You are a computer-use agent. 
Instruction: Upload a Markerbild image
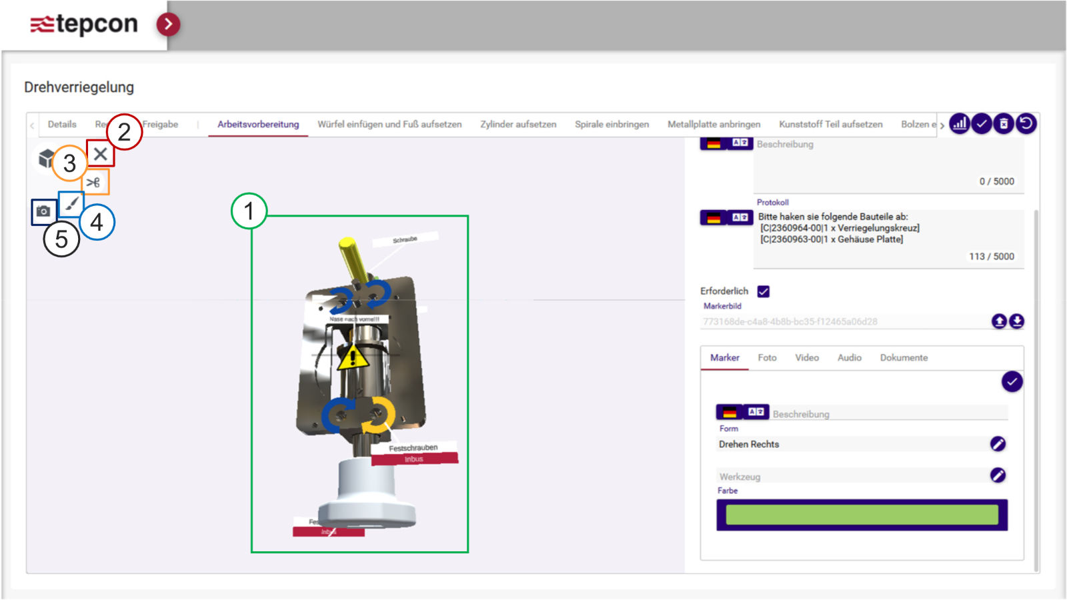point(999,321)
